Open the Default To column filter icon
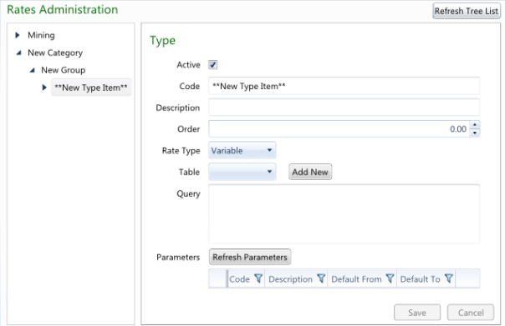This screenshot has height=326, width=505. (449, 278)
